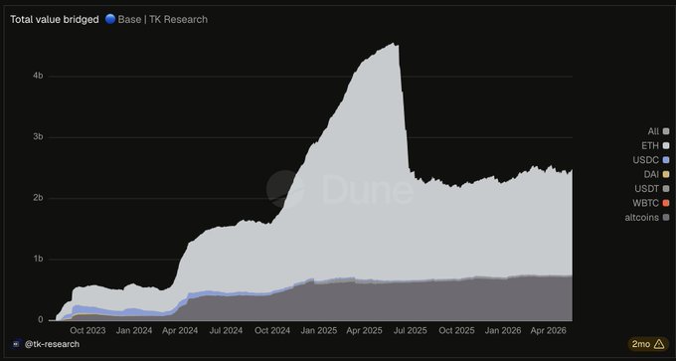This screenshot has height=361, width=676.
Task: Click the Jan 2025 x-axis label
Action: click(318, 330)
